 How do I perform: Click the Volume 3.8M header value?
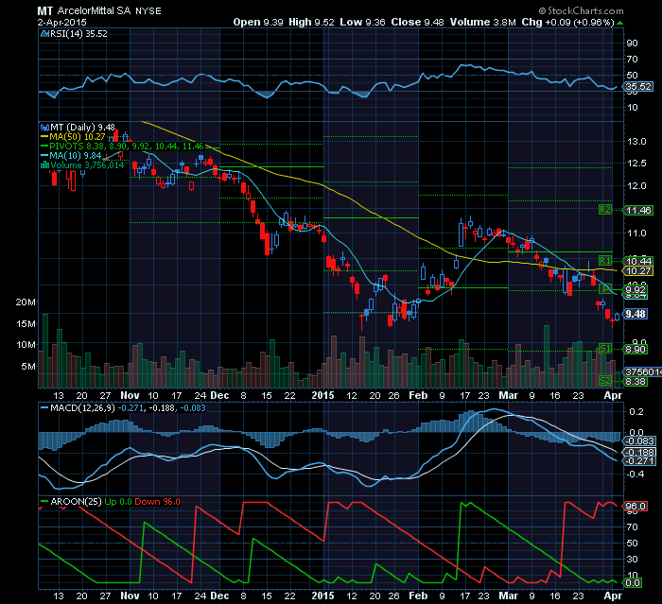click(x=482, y=22)
